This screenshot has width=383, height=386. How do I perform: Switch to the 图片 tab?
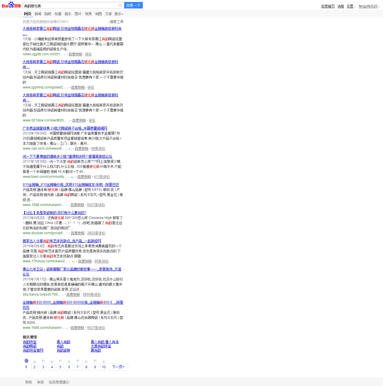pos(78,14)
